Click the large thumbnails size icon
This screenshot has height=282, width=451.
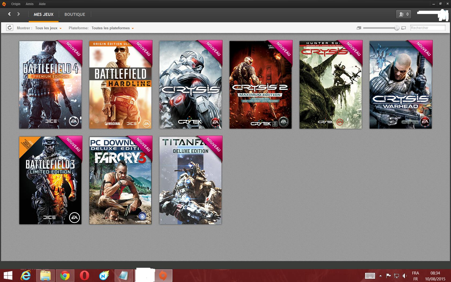[x=403, y=28]
